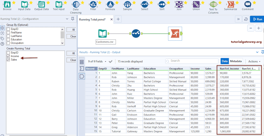Screen dimensions: 264x136
Task: Close the Running Total.yxmd tab
Action: pyautogui.click(x=111, y=19)
